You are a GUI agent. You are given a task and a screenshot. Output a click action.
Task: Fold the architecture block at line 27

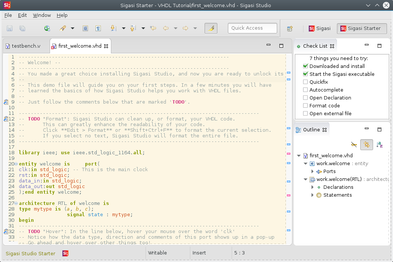[16, 203]
